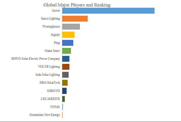Click the yellow Signify bar
This screenshot has width=181, height=122.
pos(68,35)
